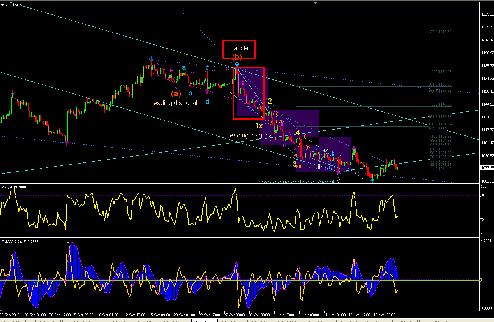
Task: Select Fibonacci level 138.2 1121.54
Action: pos(440,124)
